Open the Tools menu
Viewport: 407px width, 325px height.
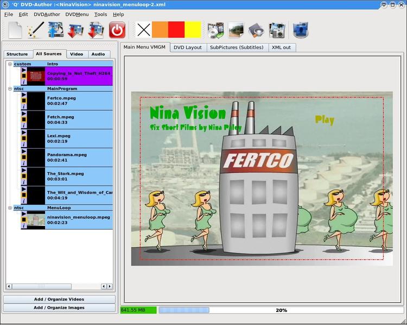click(100, 15)
